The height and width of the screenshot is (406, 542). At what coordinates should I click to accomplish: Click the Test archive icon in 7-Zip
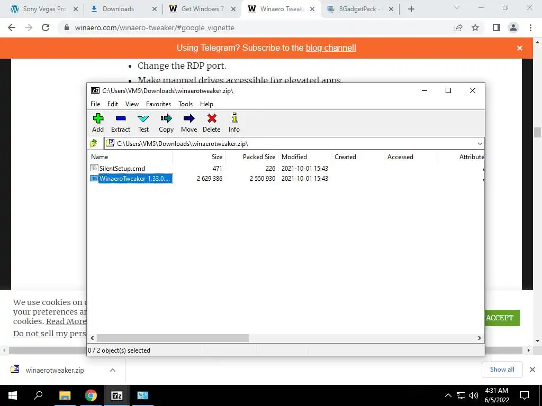coord(143,119)
